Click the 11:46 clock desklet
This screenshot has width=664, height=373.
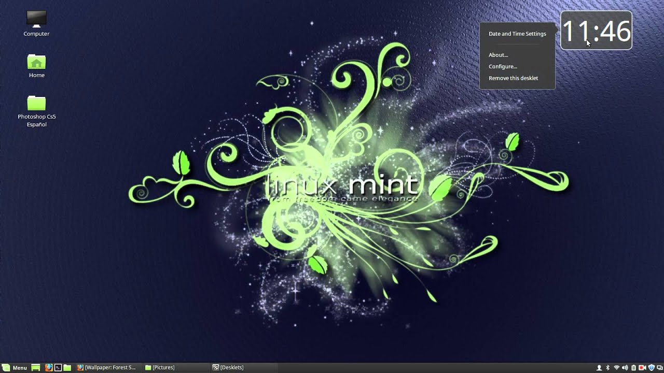pos(596,31)
